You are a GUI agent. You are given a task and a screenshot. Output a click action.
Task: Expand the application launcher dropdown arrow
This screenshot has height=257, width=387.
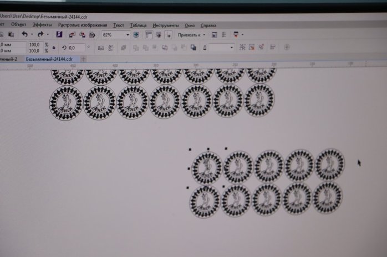243,35
